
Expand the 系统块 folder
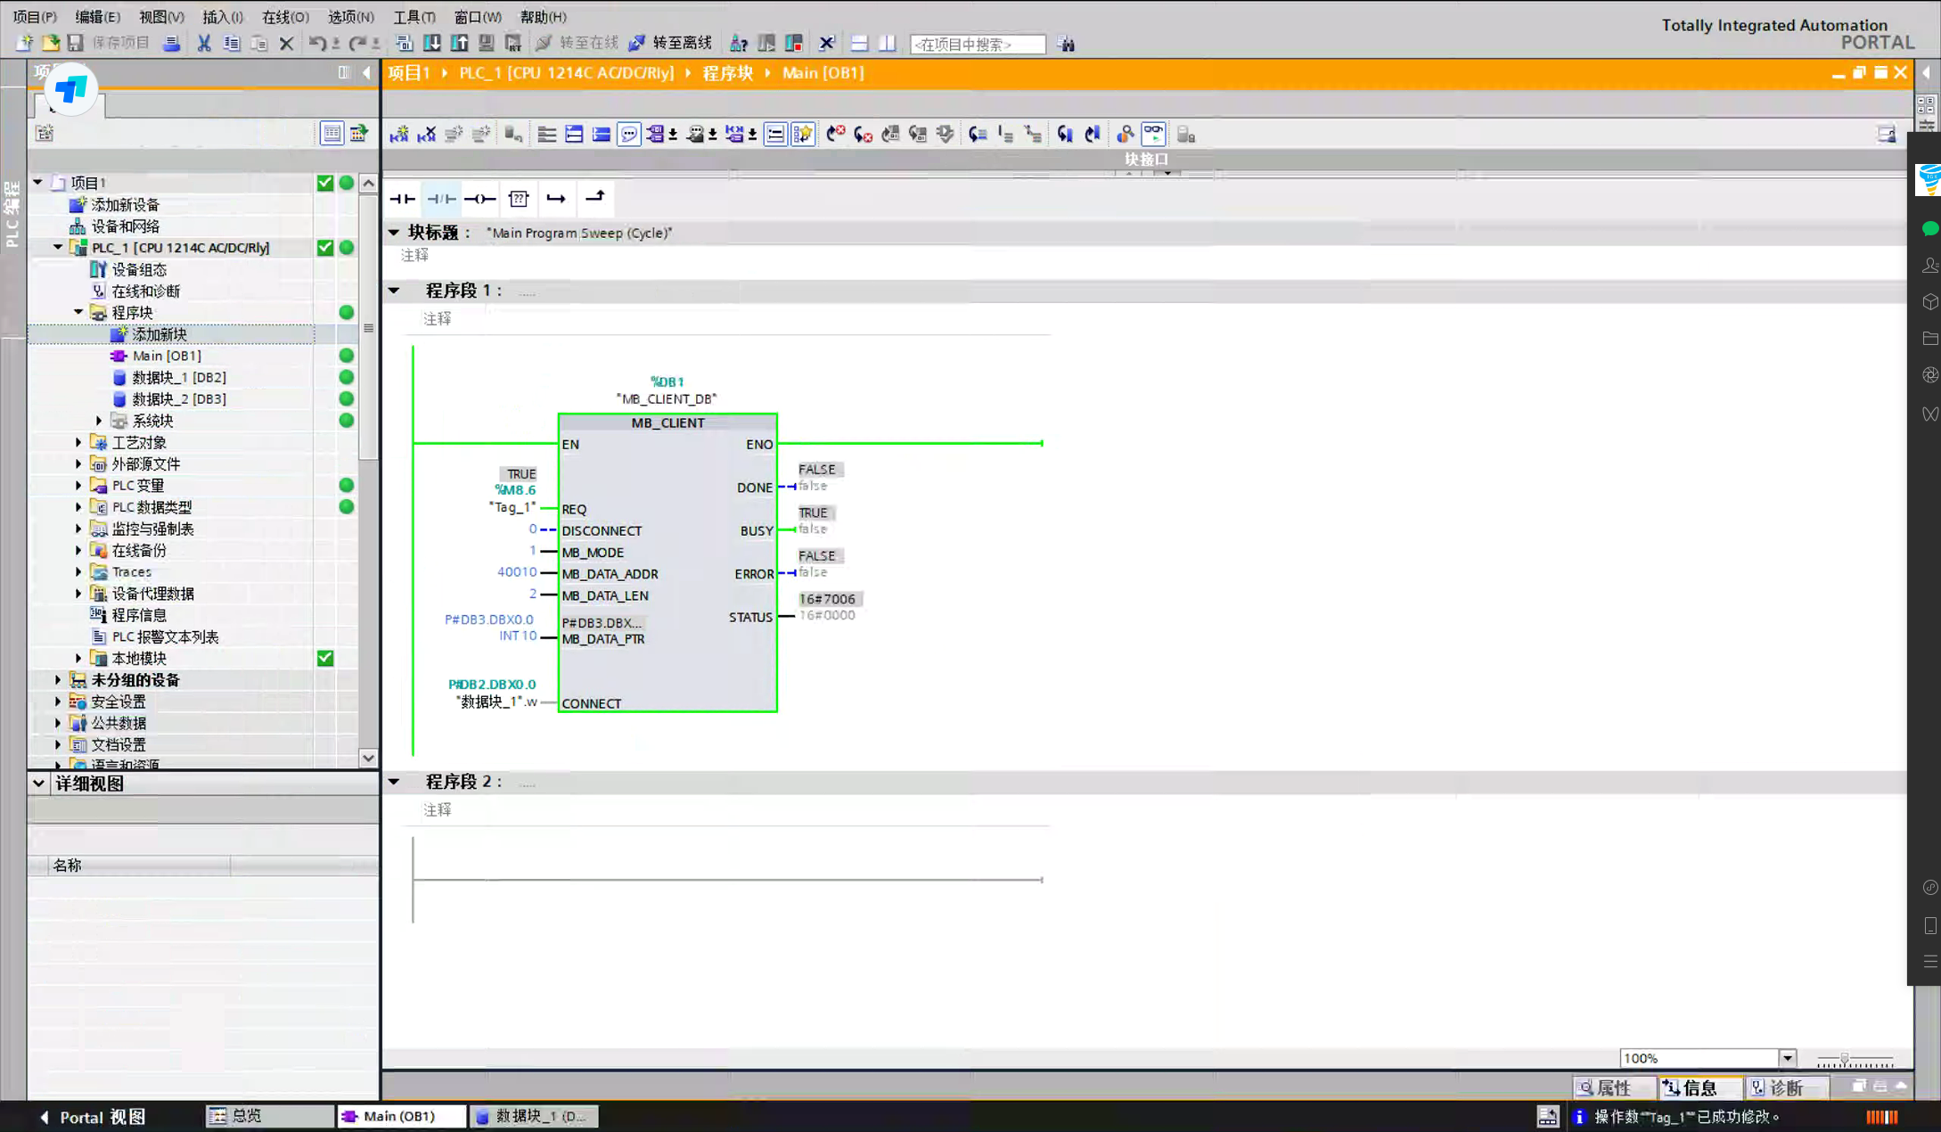99,421
